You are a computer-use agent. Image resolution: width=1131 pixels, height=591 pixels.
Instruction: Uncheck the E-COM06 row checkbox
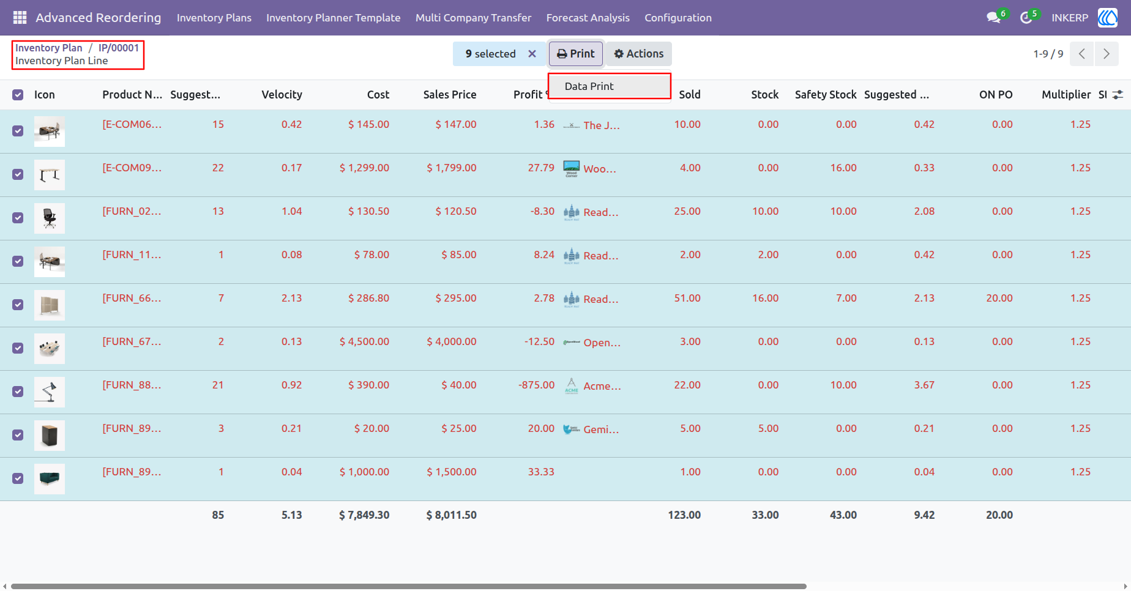(18, 131)
